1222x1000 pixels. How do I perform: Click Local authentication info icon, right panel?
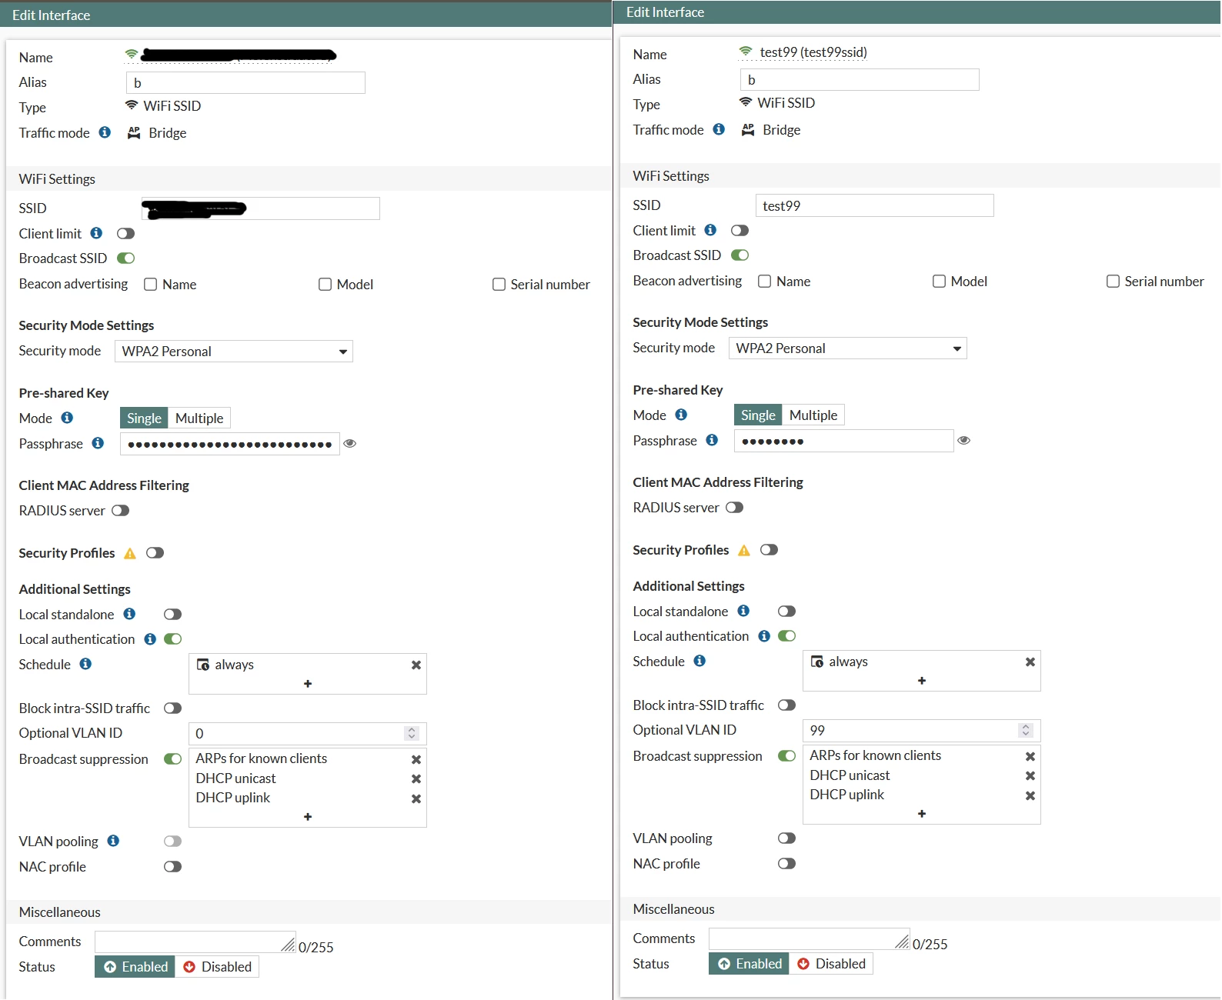coord(764,636)
